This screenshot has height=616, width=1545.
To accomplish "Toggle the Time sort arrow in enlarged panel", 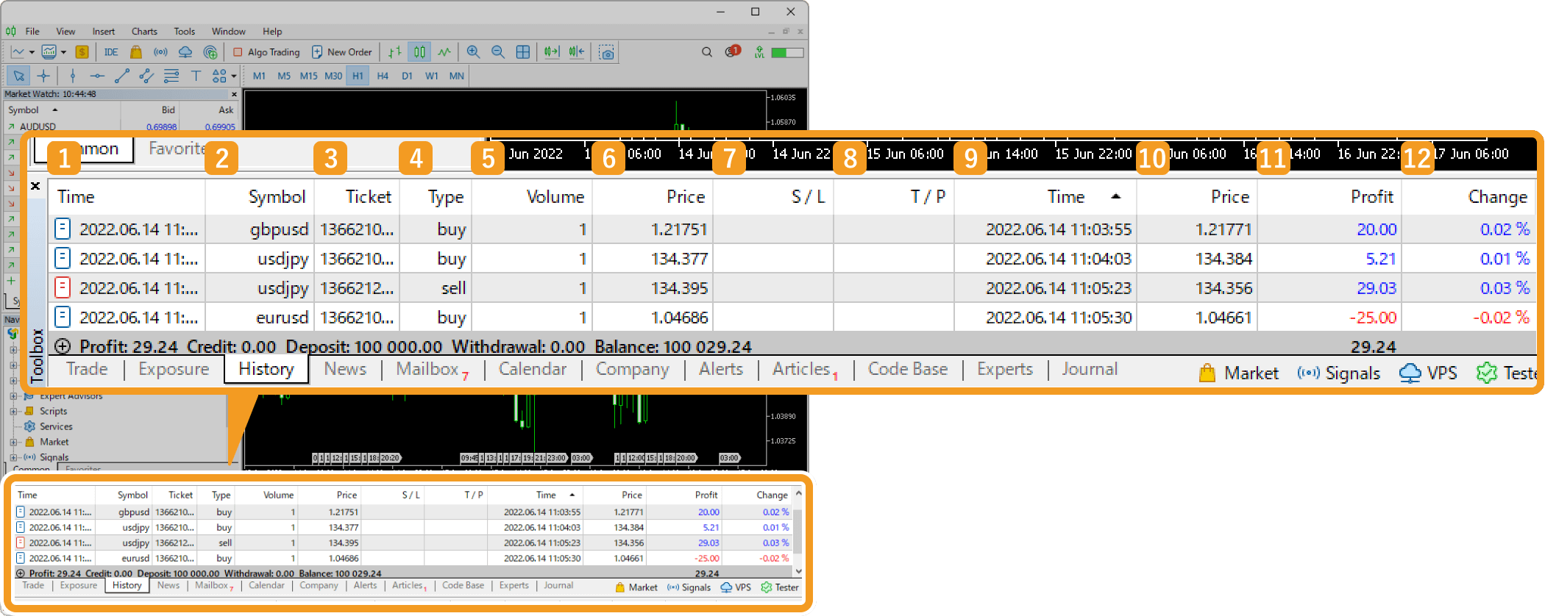I will [x=1116, y=196].
